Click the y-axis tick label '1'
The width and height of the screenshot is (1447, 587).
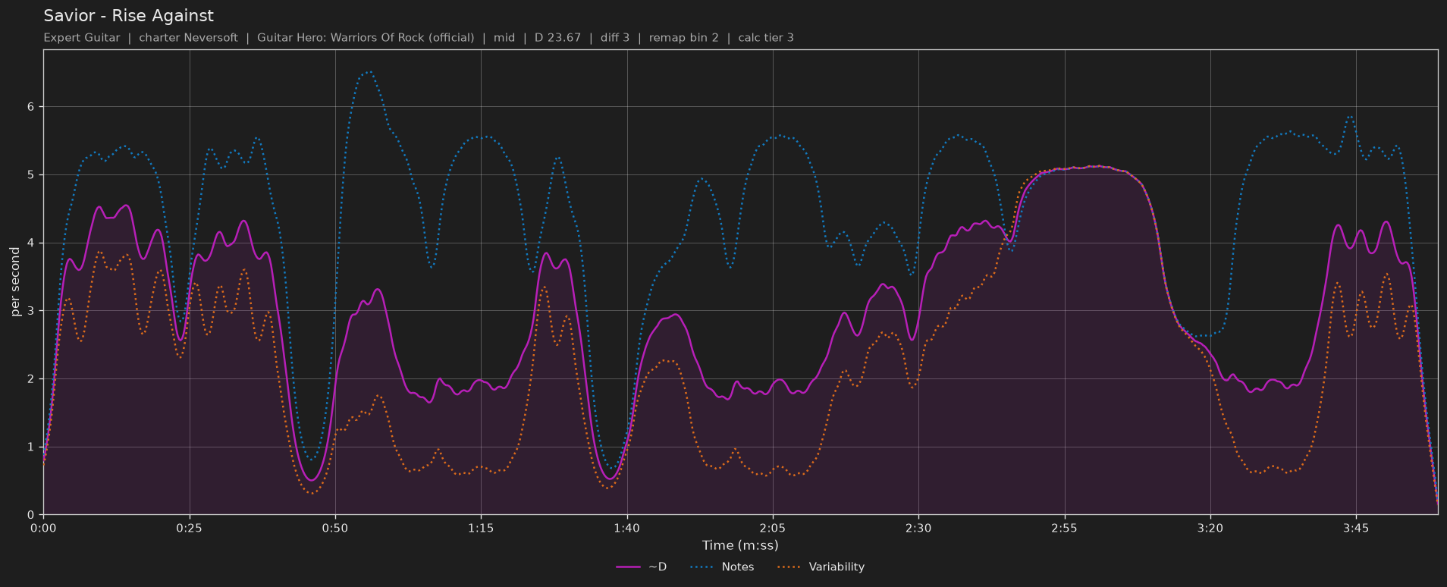tap(31, 447)
